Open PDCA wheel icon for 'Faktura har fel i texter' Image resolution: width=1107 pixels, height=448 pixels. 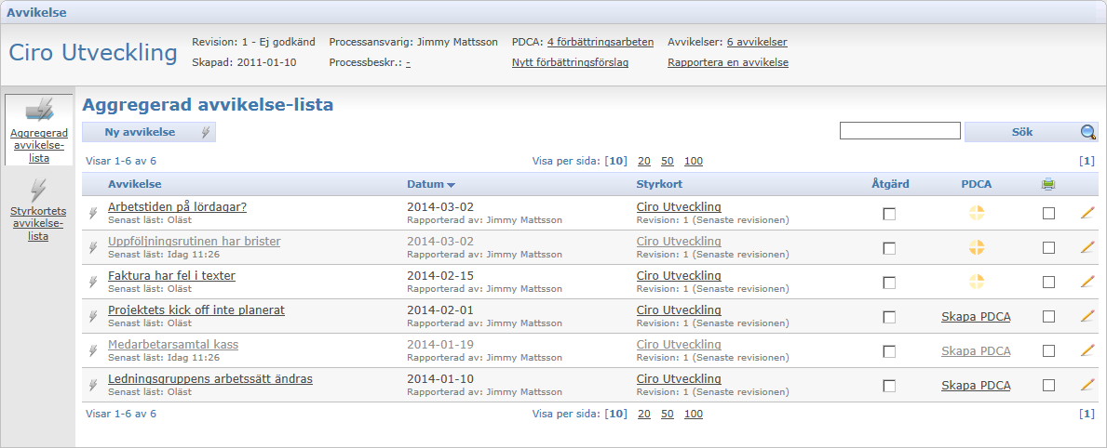point(977,282)
